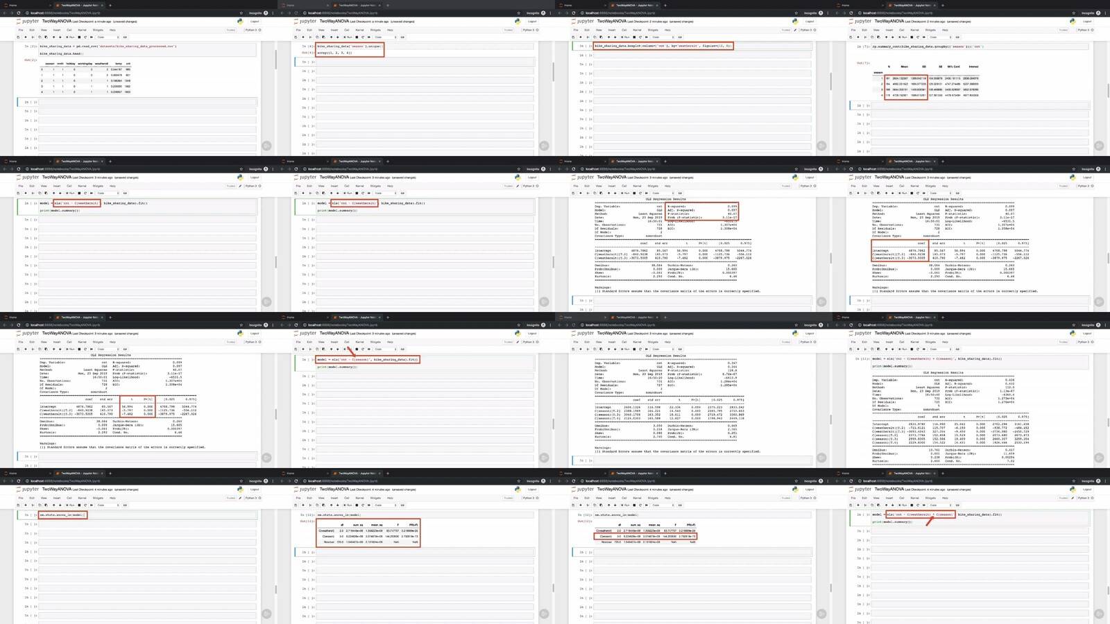Click print(model.summary()) line in ols C(season) notebook
The width and height of the screenshot is (1110, 624).
pos(337,366)
